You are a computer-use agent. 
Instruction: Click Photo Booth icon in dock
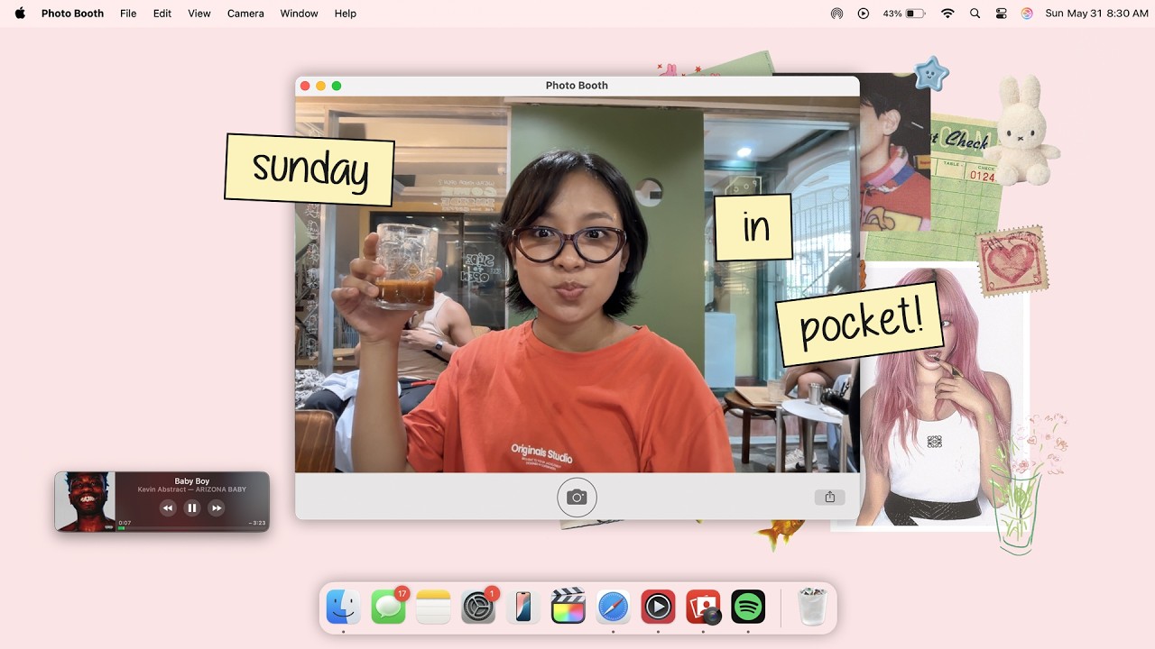(x=704, y=607)
